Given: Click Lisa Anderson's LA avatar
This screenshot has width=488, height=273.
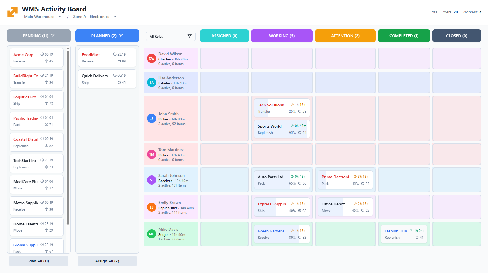Looking at the screenshot, I should point(152,82).
